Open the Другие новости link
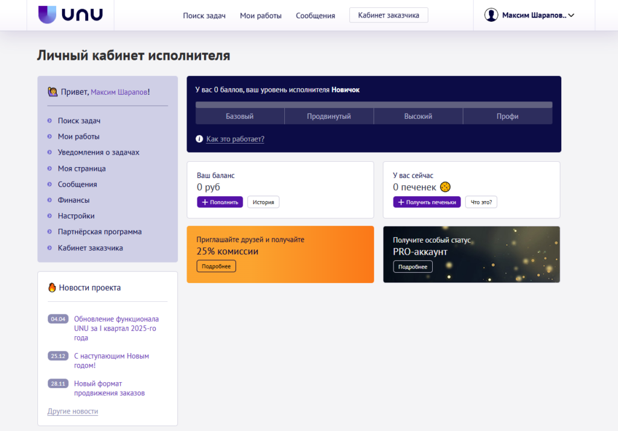The width and height of the screenshot is (618, 431). point(72,411)
